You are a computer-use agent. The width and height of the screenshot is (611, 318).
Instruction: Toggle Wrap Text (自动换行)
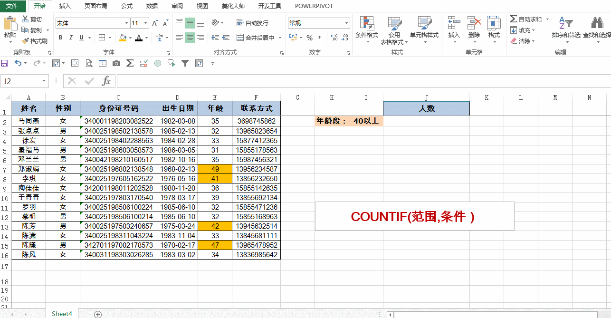tap(252, 23)
